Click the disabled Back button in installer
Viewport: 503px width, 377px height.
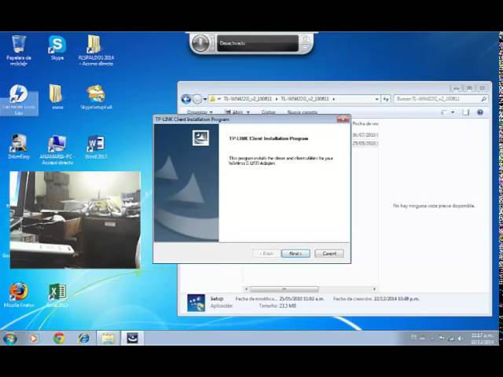tap(266, 254)
